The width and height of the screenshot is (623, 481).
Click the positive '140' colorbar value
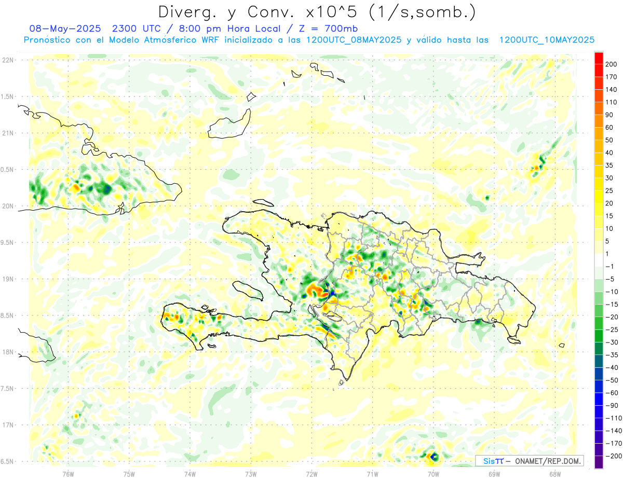[611, 90]
